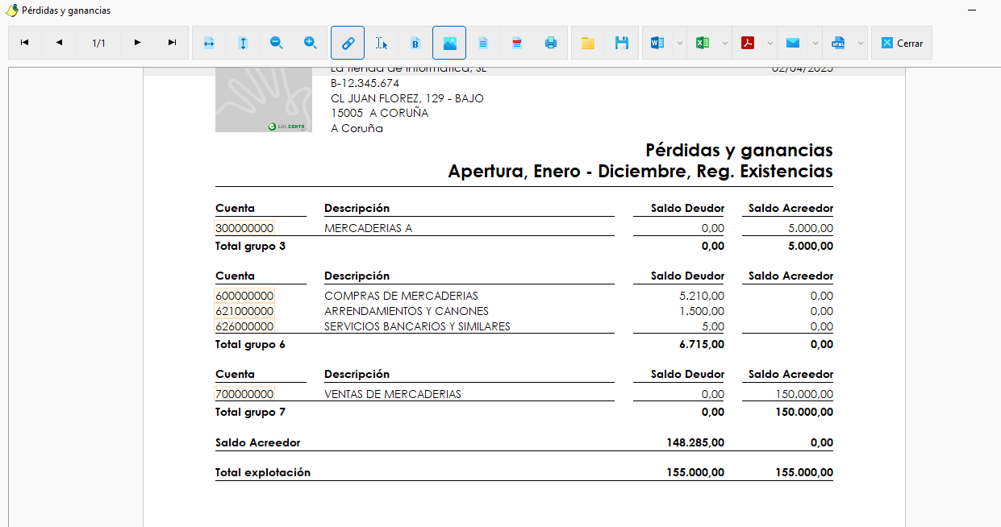Export the report to HTML
Screen dimensions: 1001x527
point(838,43)
